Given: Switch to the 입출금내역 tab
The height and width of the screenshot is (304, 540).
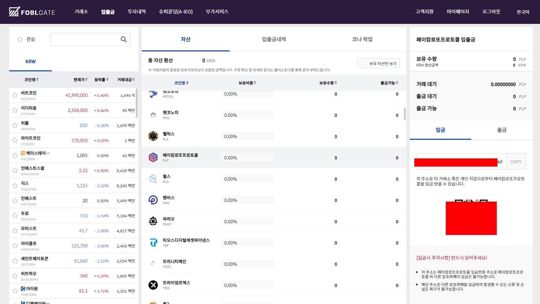Looking at the screenshot, I should pyautogui.click(x=274, y=39).
